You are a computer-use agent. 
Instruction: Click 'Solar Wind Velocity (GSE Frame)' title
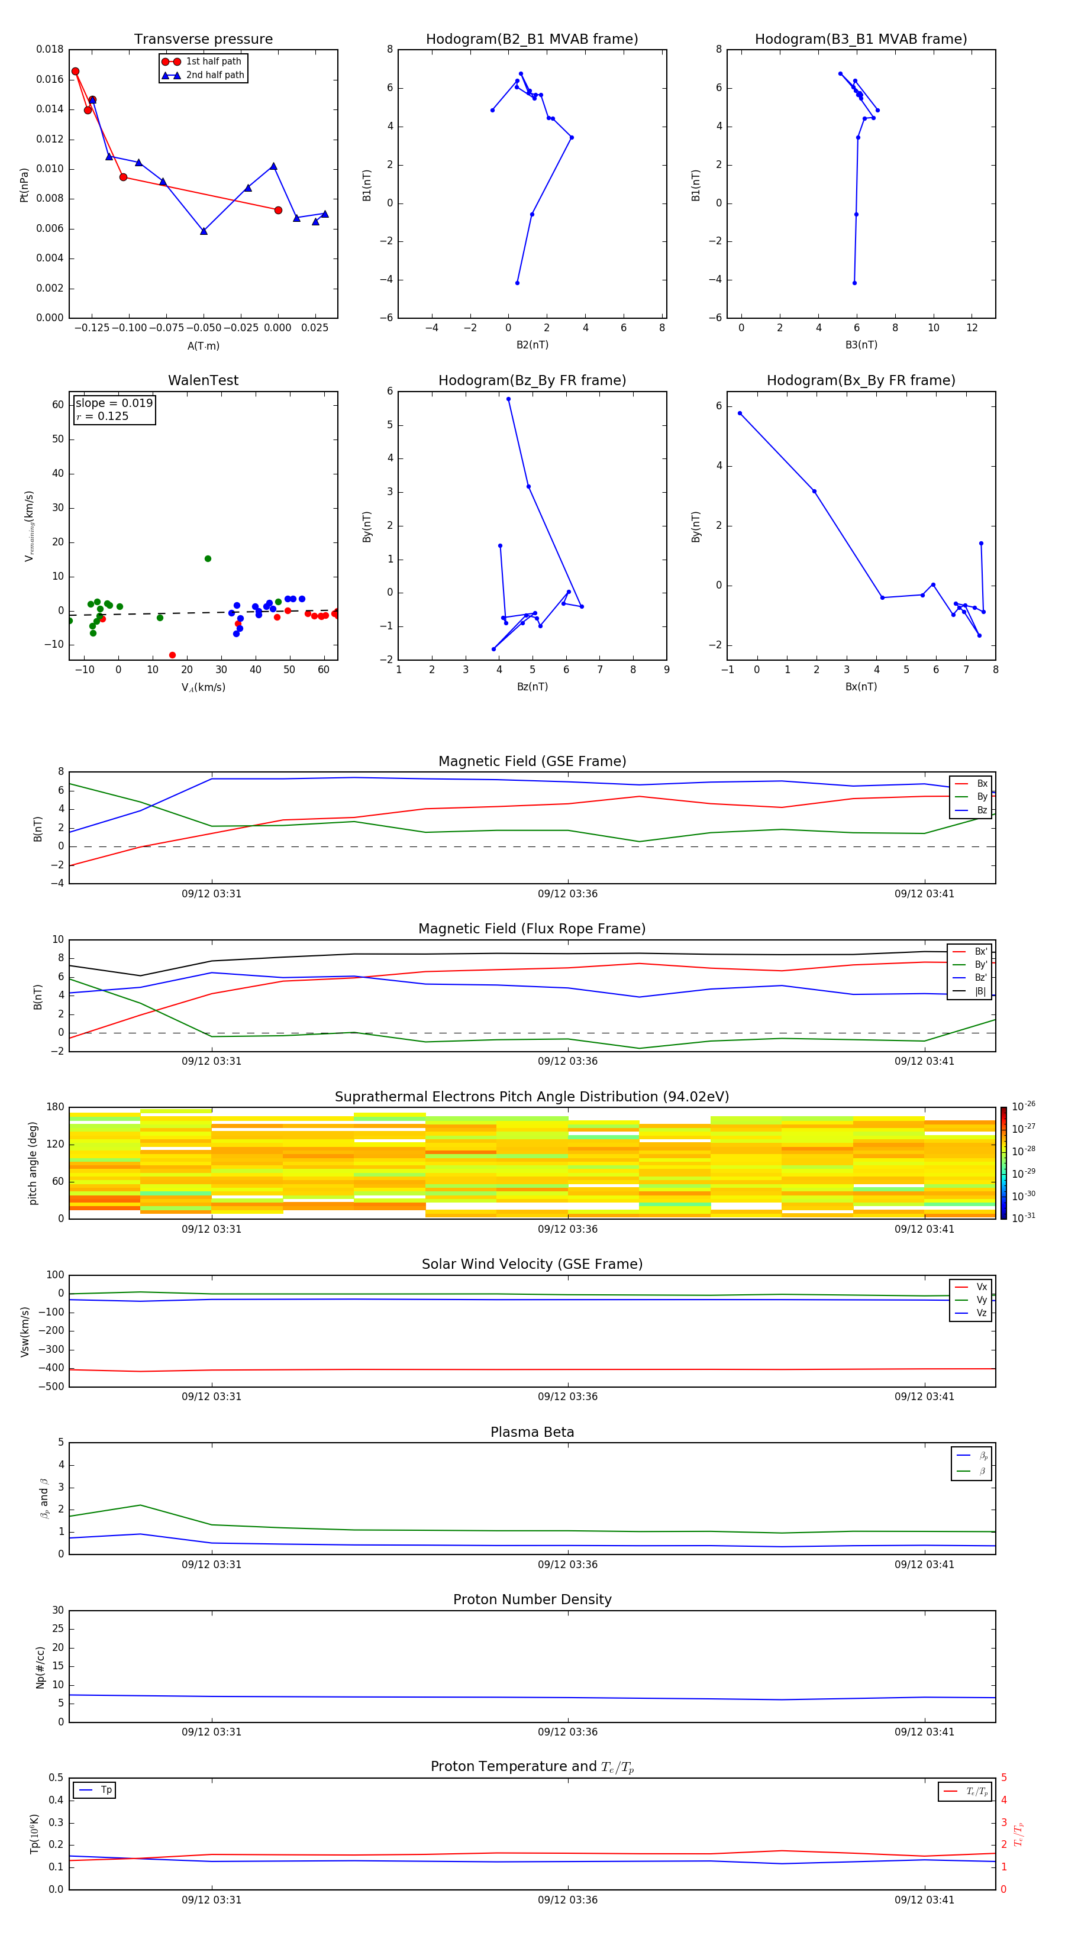pos(532,1265)
